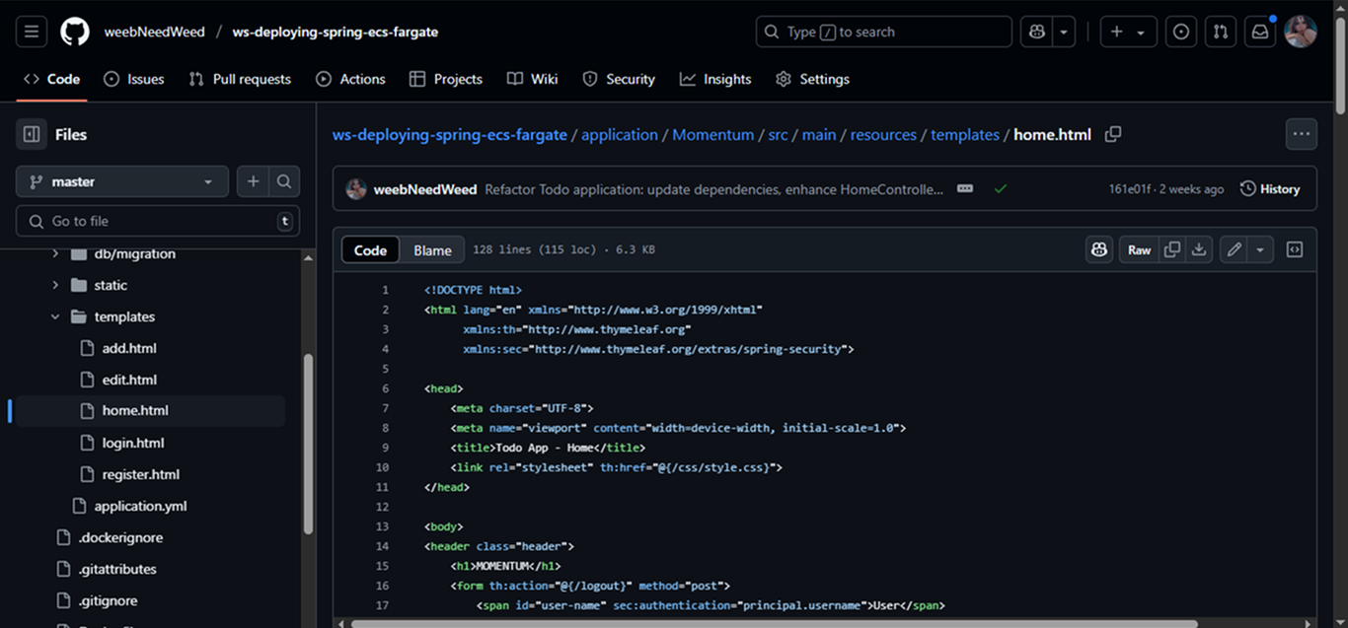Copy raw file contents
This screenshot has height=628, width=1348.
click(1172, 249)
